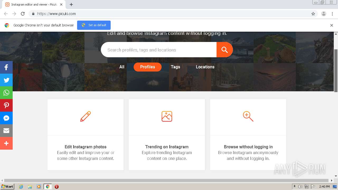Viewport: 338px width, 190px height.
Task: Select the All search filter
Action: tap(122, 67)
